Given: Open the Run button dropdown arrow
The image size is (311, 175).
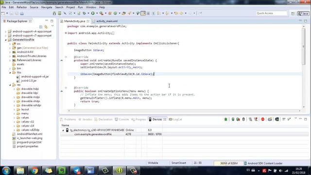Looking at the screenshot, I should pyautogui.click(x=97, y=13).
